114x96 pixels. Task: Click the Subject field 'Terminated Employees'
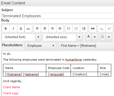[x=58, y=16]
